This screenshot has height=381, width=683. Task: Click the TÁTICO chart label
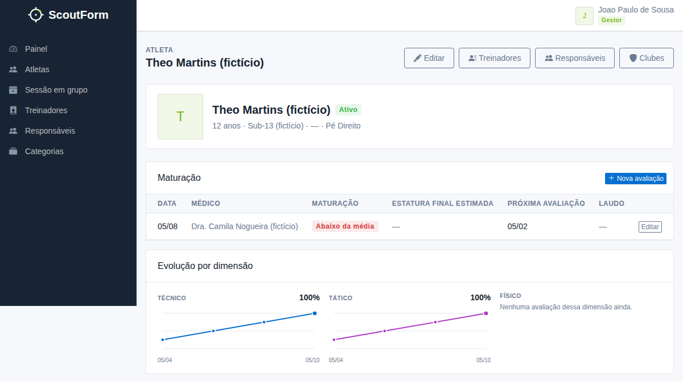[x=340, y=298]
